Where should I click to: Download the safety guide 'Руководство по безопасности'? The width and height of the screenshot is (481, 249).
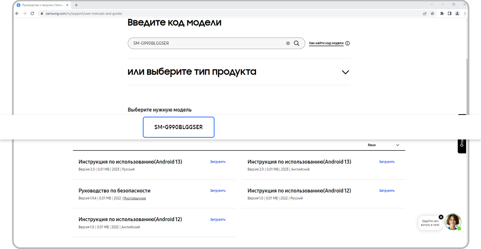[x=218, y=190]
